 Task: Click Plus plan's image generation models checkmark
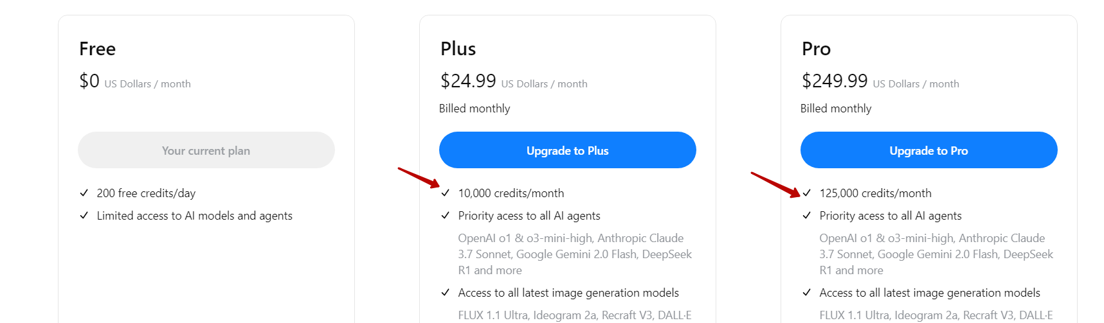[x=445, y=292]
